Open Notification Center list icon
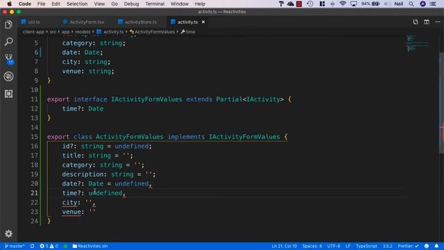This screenshot has width=444, height=250. click(433, 4)
